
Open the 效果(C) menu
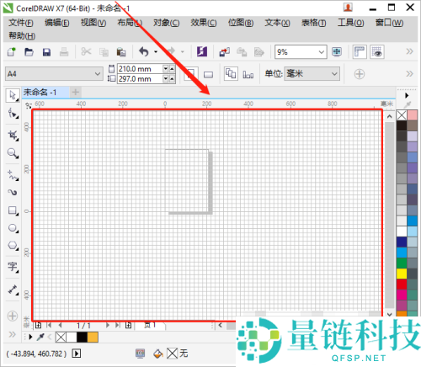point(204,23)
